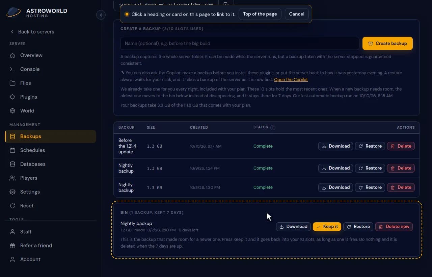The height and width of the screenshot is (277, 432).
Task: Select the Schedules calendar icon
Action: pos(12,150)
